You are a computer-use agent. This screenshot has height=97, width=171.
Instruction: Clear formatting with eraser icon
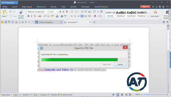click(67, 12)
